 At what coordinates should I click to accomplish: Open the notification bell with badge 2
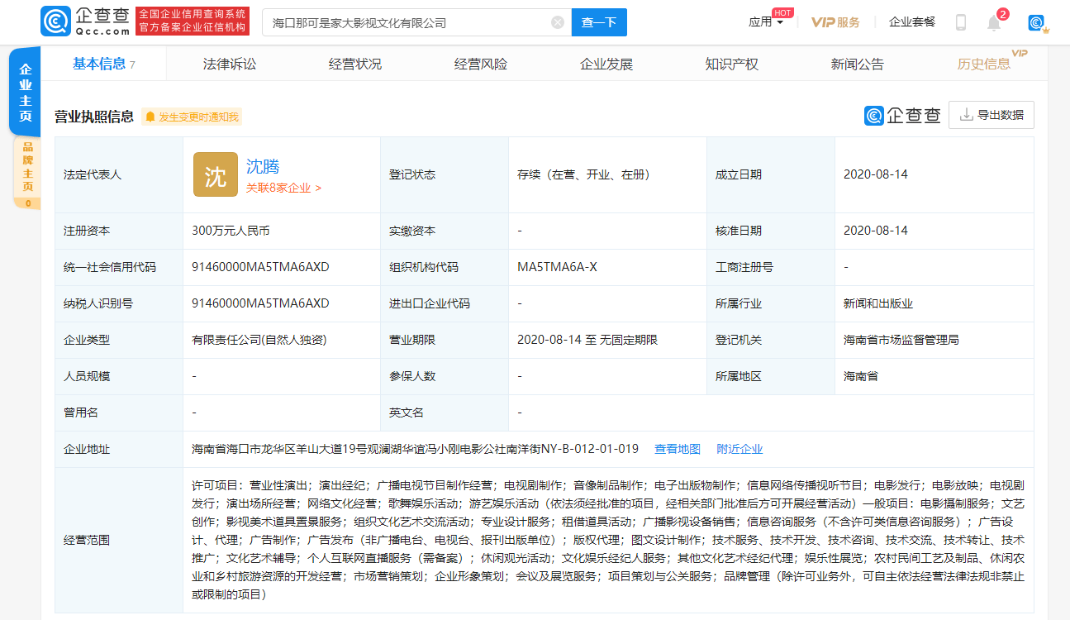point(994,21)
